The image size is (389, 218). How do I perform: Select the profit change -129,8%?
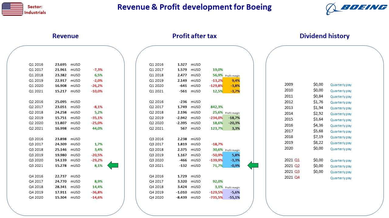pyautogui.click(x=216, y=86)
